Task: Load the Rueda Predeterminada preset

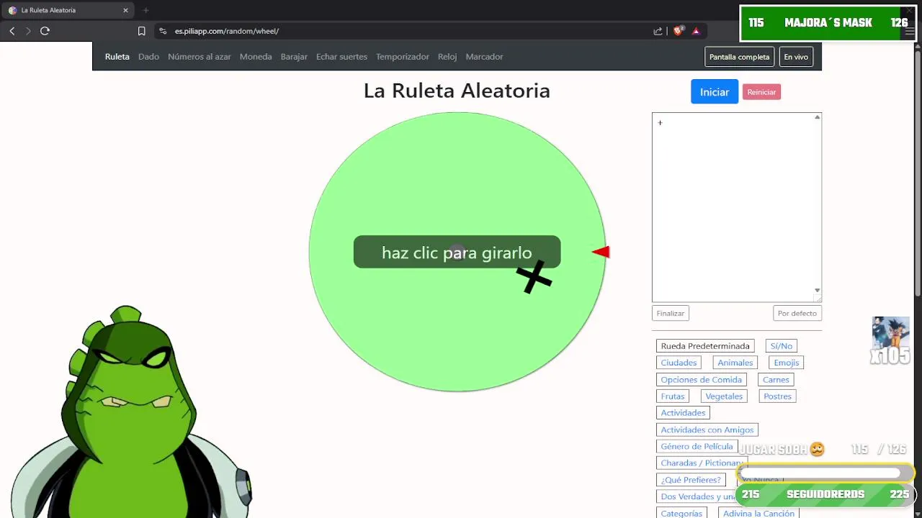Action: (705, 346)
